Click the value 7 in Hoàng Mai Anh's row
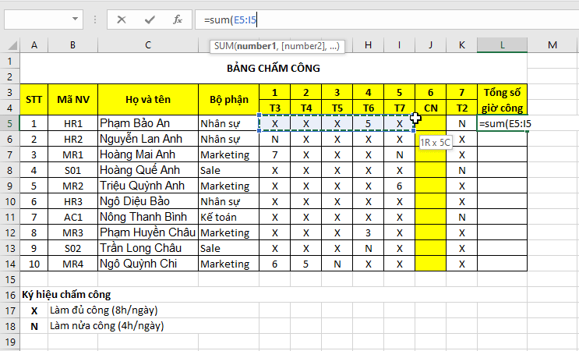The height and width of the screenshot is (351, 579). click(x=275, y=154)
